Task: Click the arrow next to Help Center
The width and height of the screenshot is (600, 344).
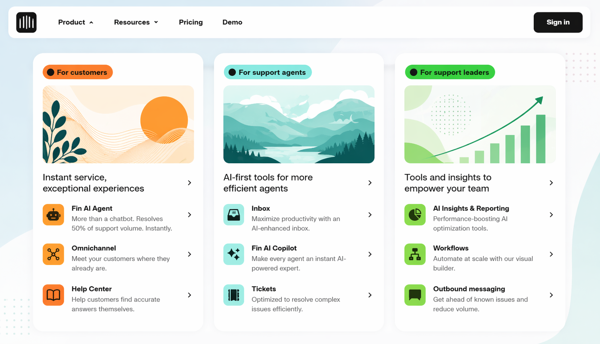Action: coord(189,295)
